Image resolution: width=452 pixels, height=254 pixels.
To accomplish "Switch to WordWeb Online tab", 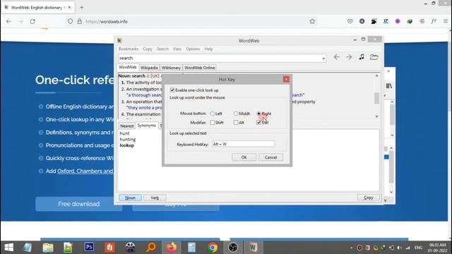I will pos(199,68).
